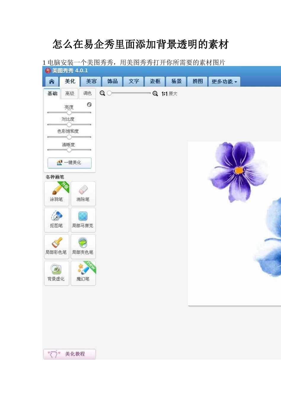Click the 一键美化 button

tap(70, 163)
